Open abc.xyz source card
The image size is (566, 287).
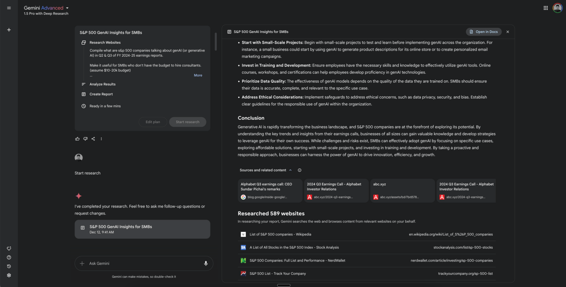(403, 190)
